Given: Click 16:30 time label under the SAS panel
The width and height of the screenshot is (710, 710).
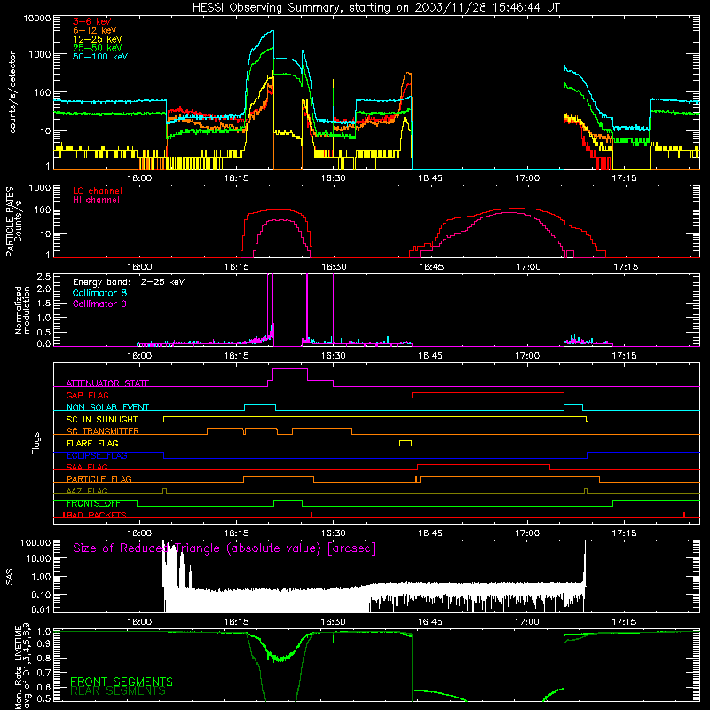Looking at the screenshot, I should tap(334, 622).
